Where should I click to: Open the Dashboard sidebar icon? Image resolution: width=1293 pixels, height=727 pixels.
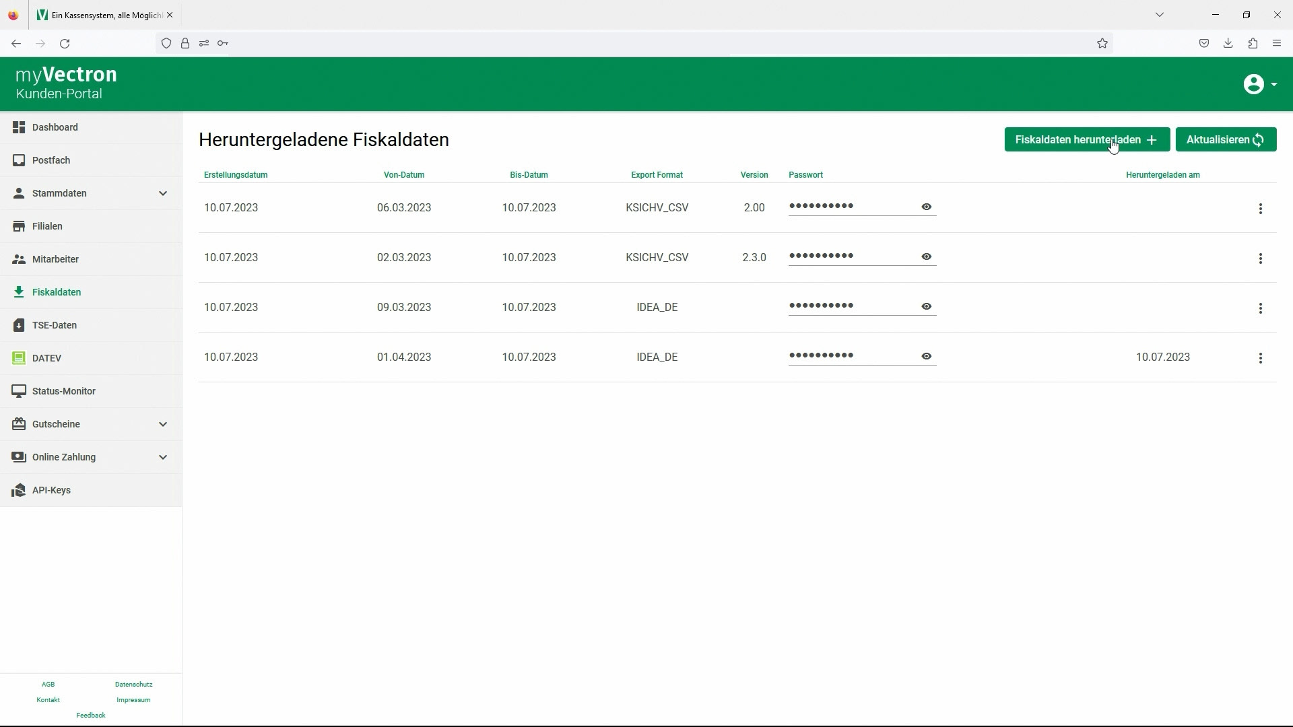[19, 127]
